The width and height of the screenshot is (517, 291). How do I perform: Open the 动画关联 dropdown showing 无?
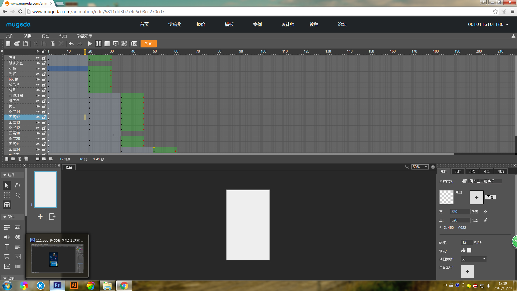[x=474, y=259]
